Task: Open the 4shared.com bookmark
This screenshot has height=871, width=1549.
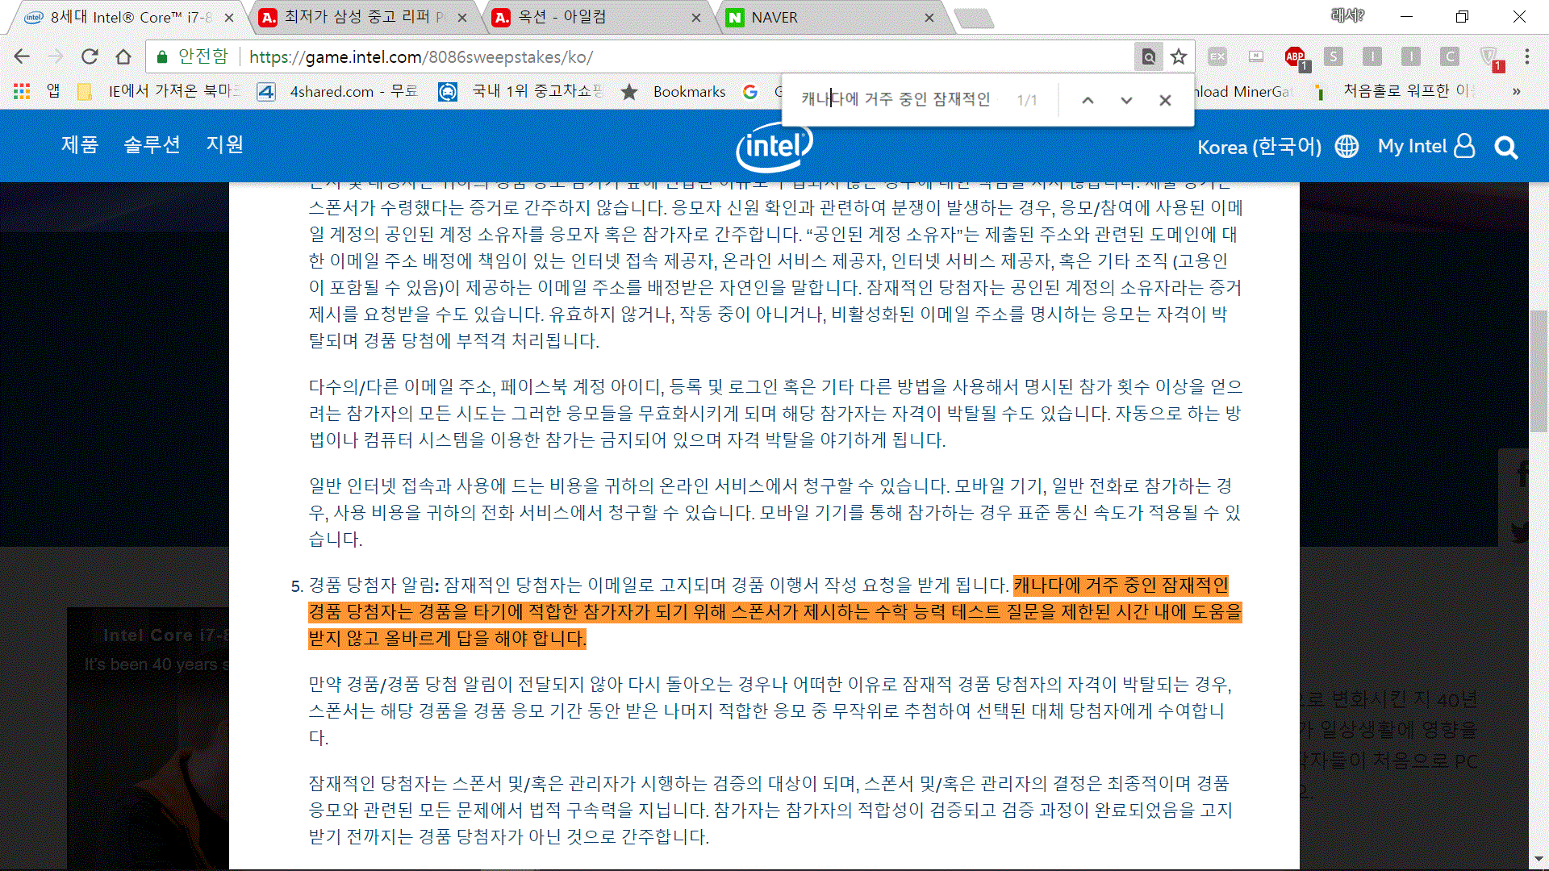Action: [339, 91]
